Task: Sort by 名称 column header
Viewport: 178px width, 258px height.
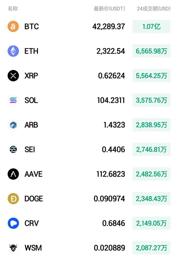Action: click(13, 9)
